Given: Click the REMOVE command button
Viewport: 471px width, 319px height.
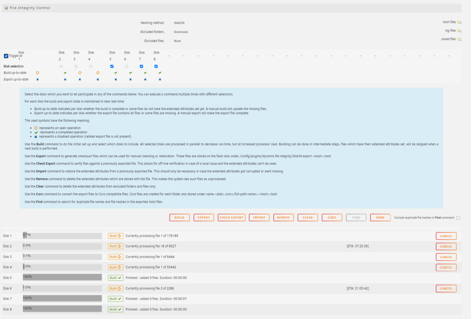Looking at the screenshot, I should click(x=283, y=217).
